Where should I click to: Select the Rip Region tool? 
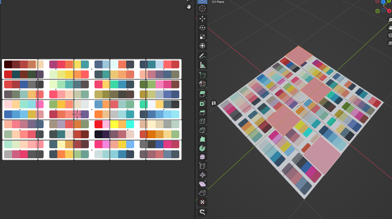(x=202, y=193)
